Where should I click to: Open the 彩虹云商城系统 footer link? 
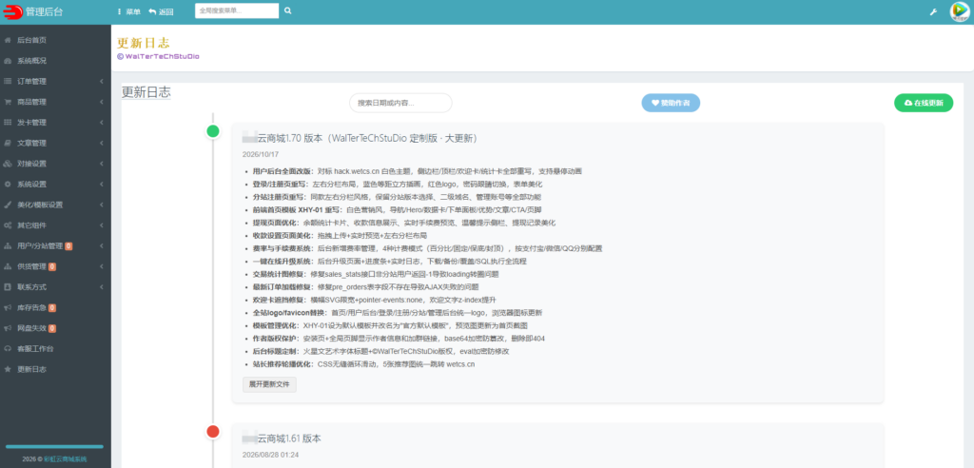[66, 460]
